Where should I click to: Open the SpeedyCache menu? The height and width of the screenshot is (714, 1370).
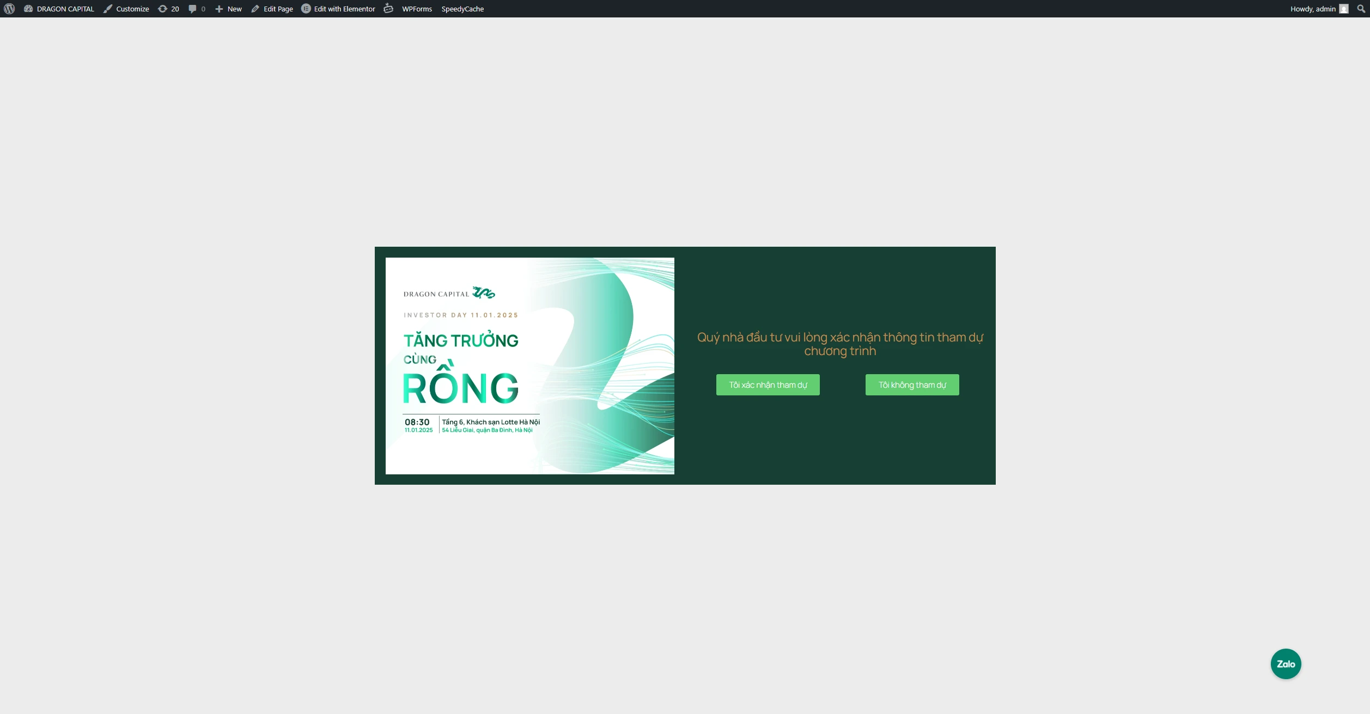point(462,9)
